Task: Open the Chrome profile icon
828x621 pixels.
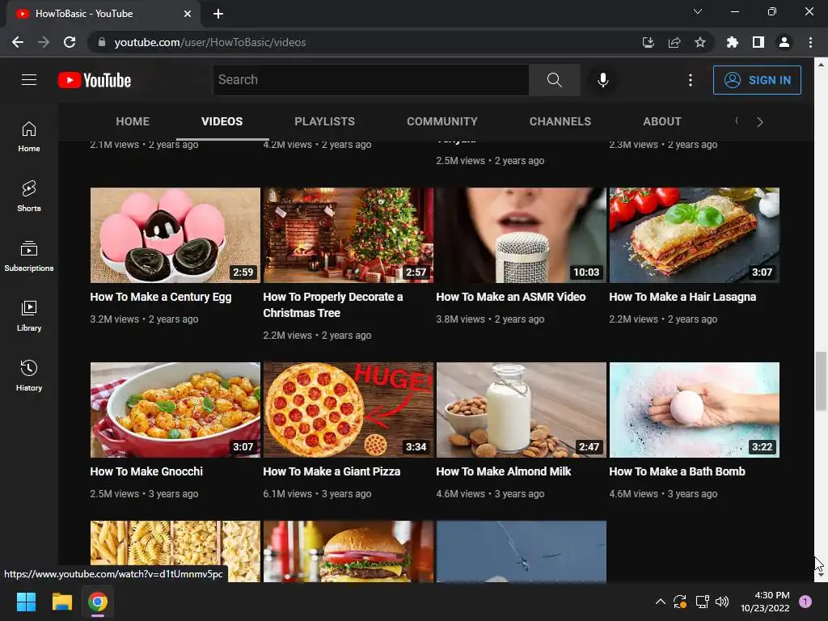Action: point(784,42)
